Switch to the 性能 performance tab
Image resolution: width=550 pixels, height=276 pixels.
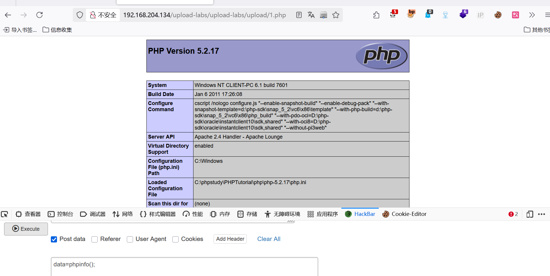click(193, 214)
